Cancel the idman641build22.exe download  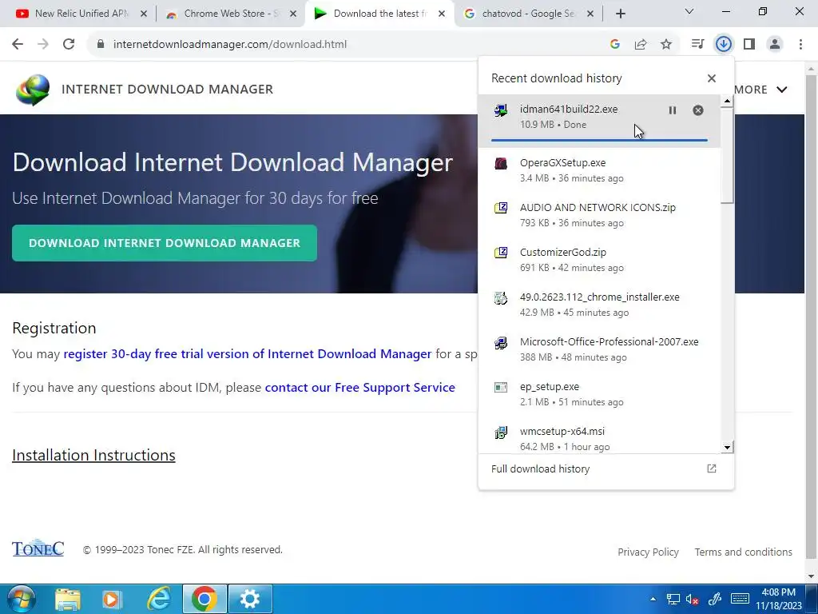click(x=698, y=110)
